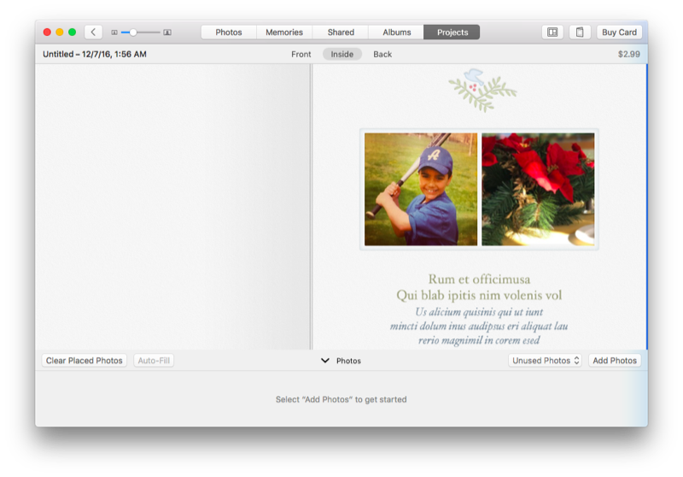Switch to the Memories tab

(x=284, y=32)
